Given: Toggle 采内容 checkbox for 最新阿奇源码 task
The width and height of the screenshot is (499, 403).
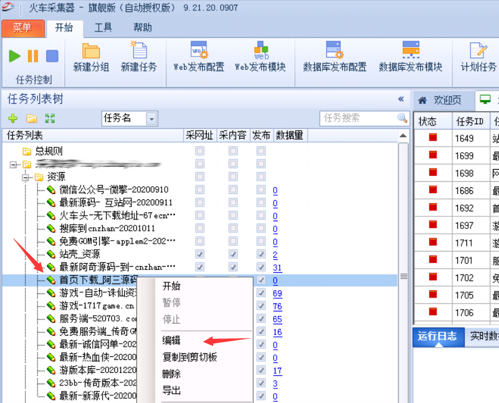Looking at the screenshot, I should 233,267.
